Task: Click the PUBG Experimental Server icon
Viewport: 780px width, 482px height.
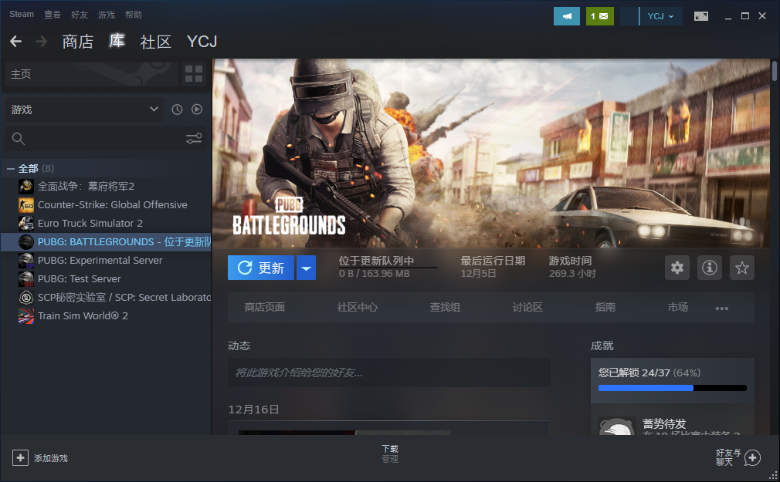Action: [25, 261]
